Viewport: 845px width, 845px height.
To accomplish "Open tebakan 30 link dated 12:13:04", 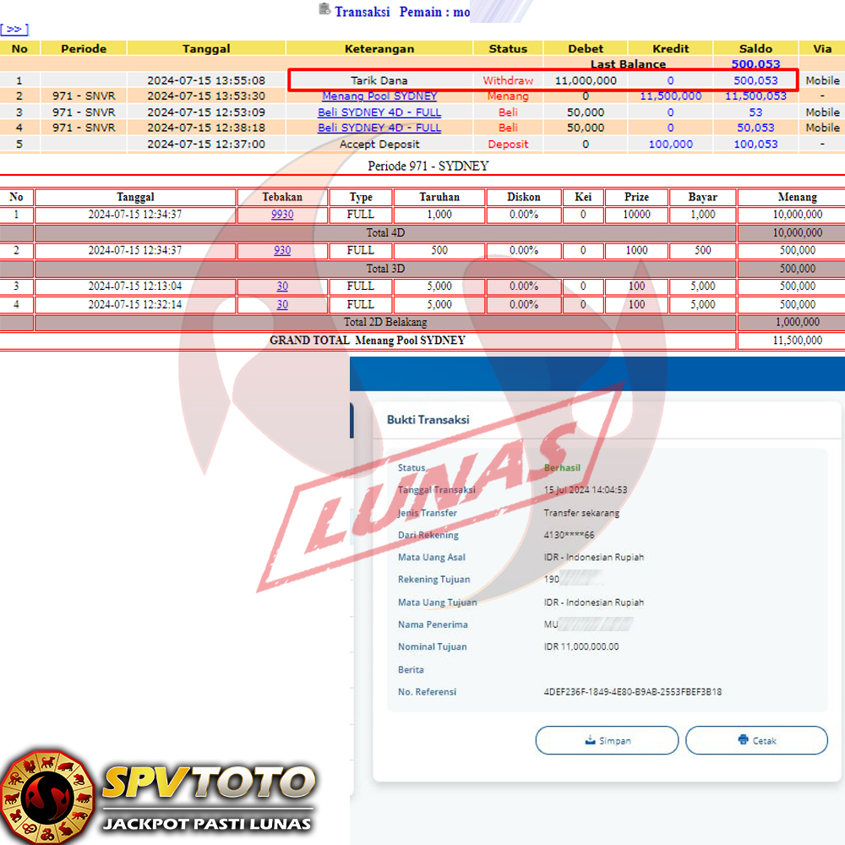I will click(282, 286).
